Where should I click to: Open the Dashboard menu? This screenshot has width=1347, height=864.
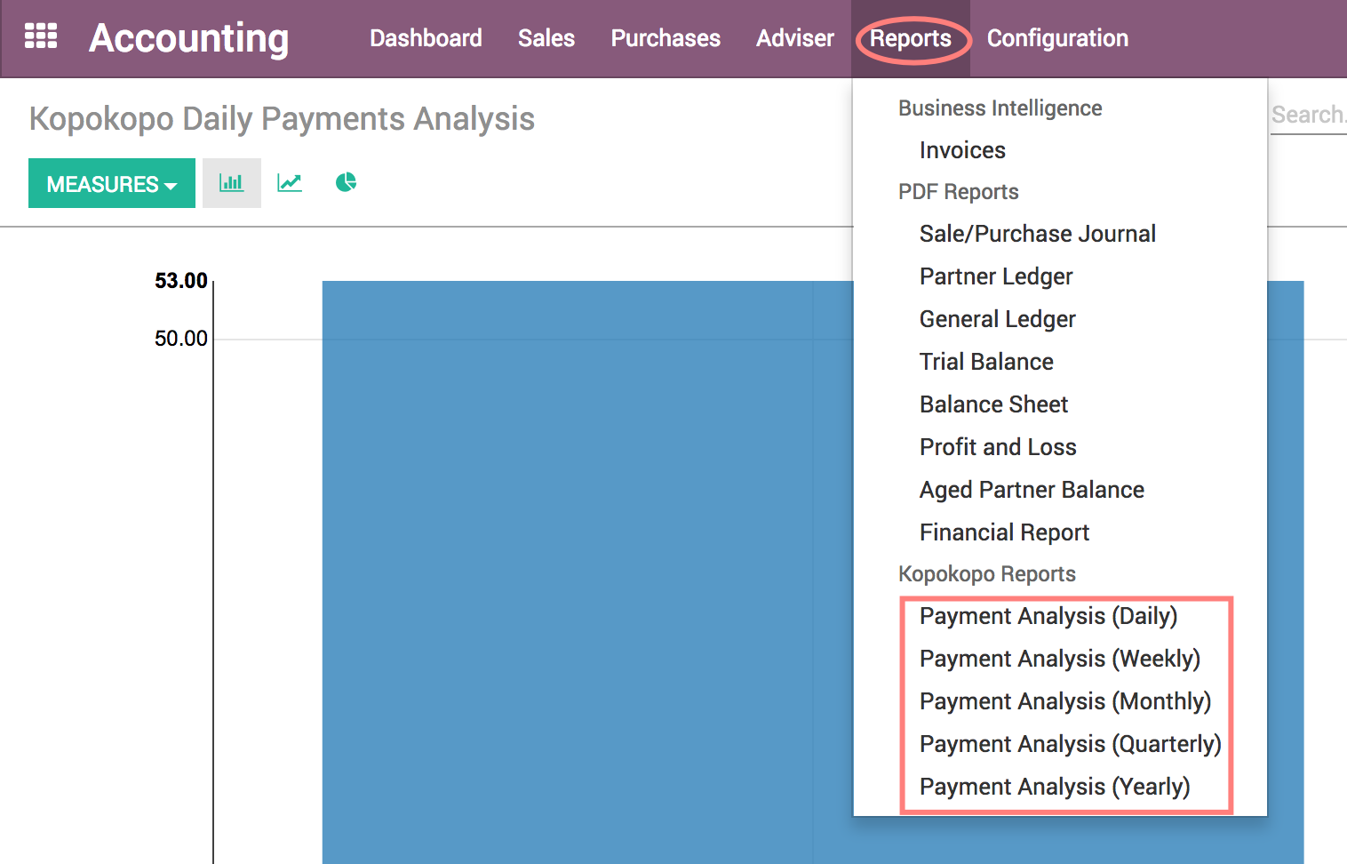tap(426, 38)
